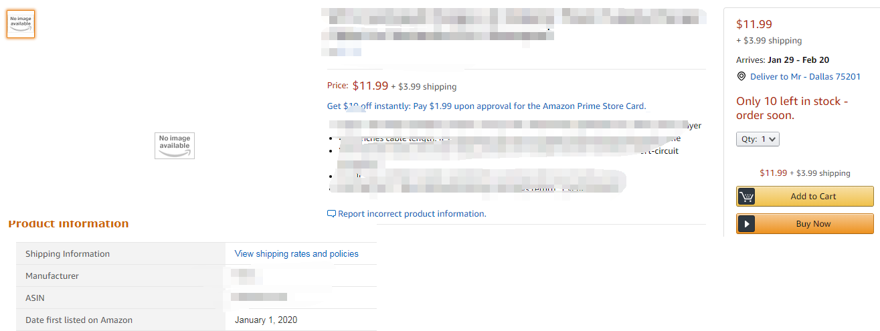
Task: Click the No image available thumbnail
Action: [21, 24]
